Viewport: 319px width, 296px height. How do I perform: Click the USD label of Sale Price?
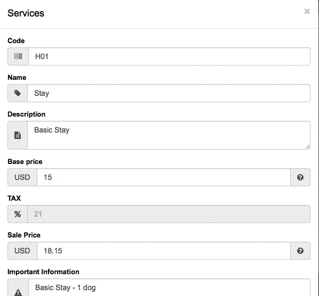tap(22, 251)
